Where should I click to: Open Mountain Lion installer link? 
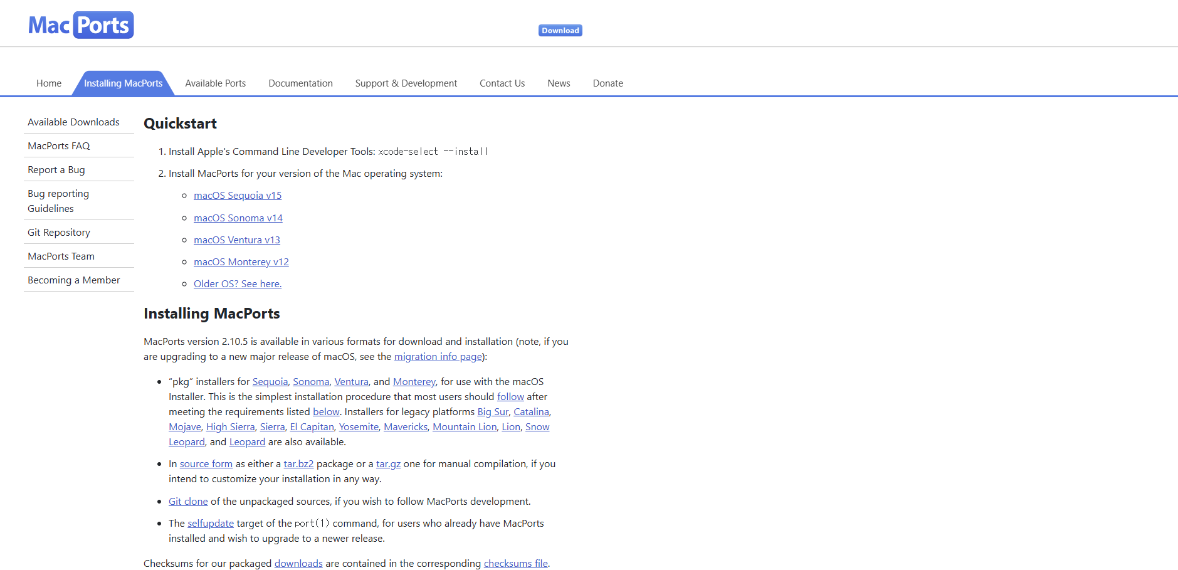465,427
